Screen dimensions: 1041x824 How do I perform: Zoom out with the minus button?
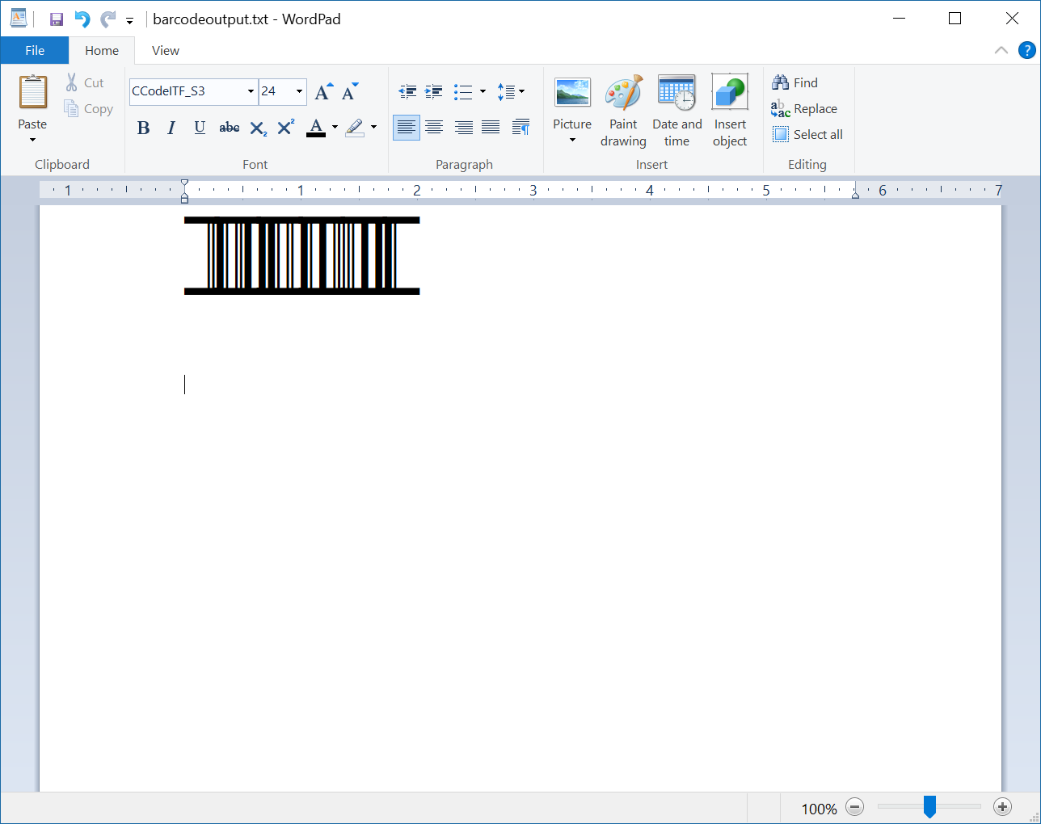pos(855,807)
